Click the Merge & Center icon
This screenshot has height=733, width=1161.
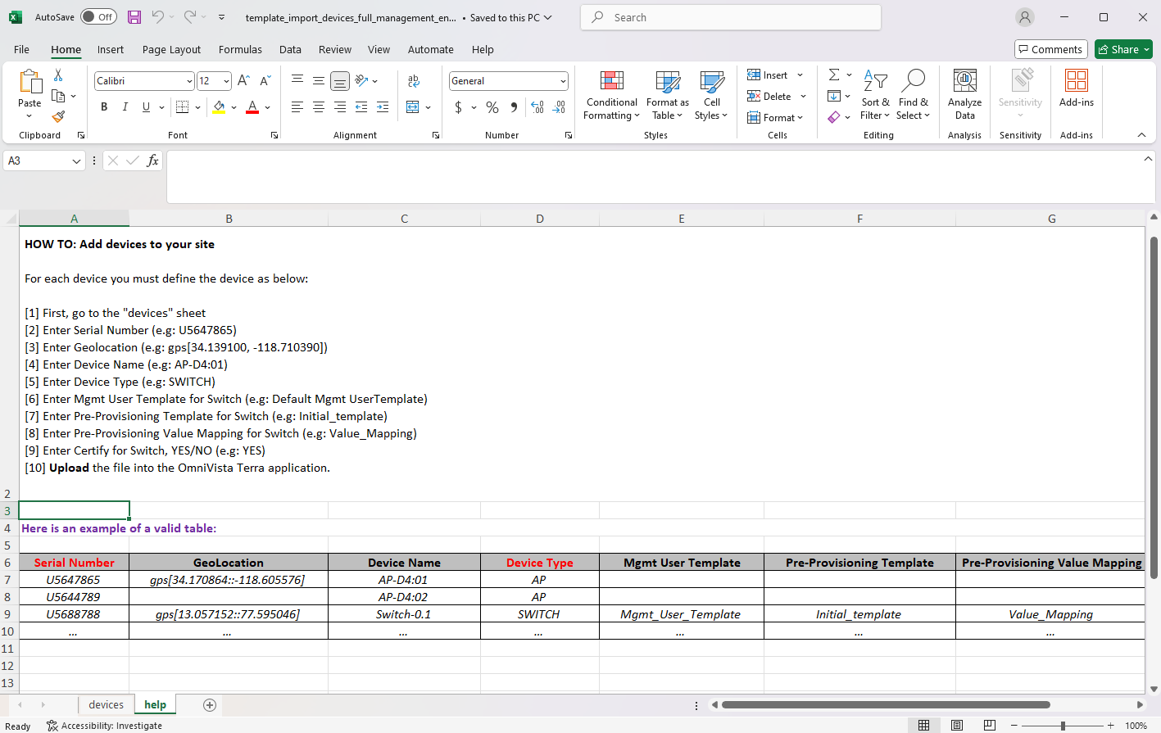pos(413,107)
